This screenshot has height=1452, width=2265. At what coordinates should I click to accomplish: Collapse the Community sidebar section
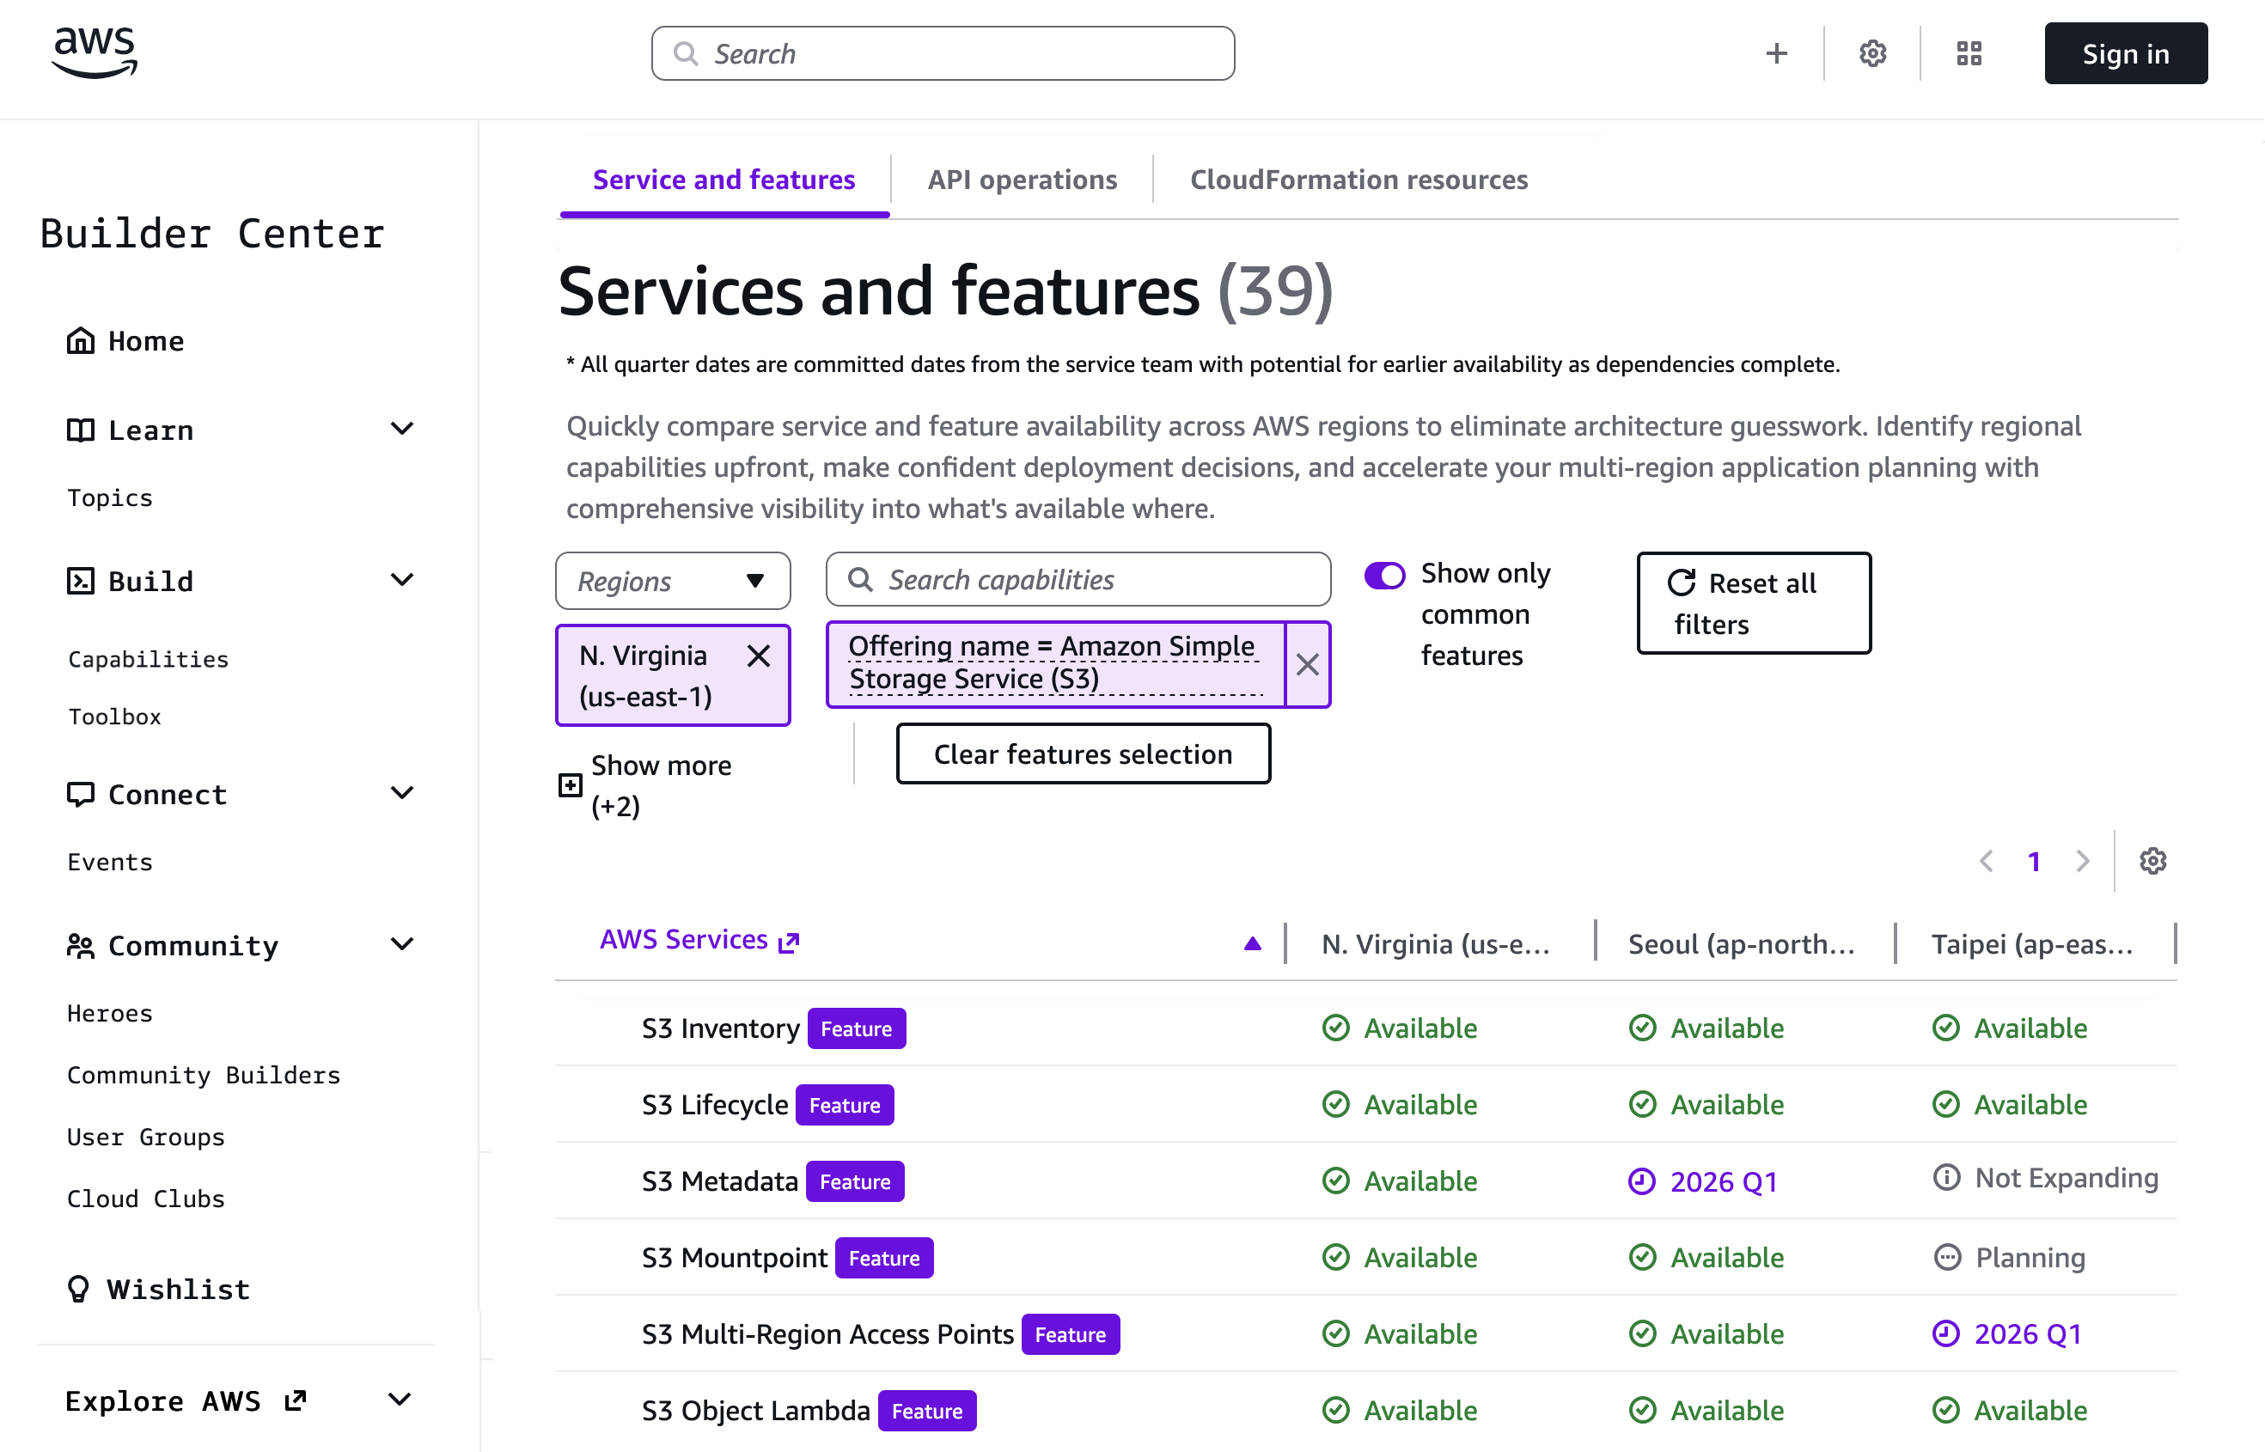402,946
